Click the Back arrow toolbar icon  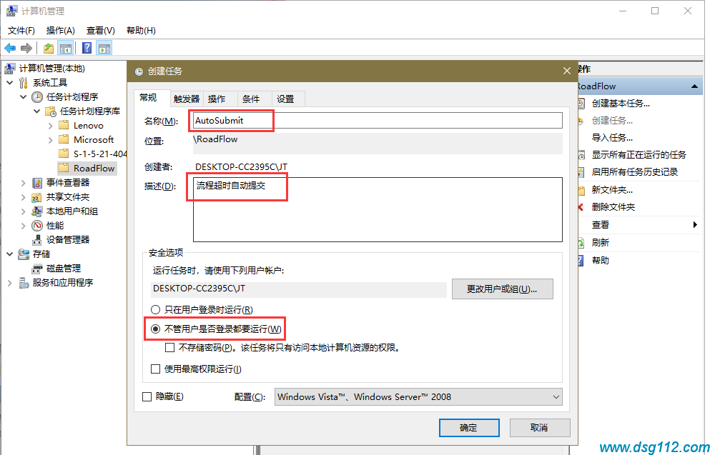click(10, 48)
